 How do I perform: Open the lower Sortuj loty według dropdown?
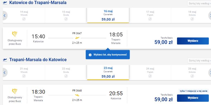coord(199,61)
